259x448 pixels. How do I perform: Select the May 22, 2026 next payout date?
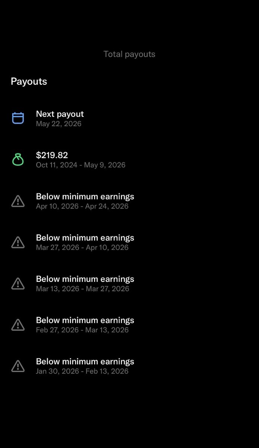pos(59,124)
